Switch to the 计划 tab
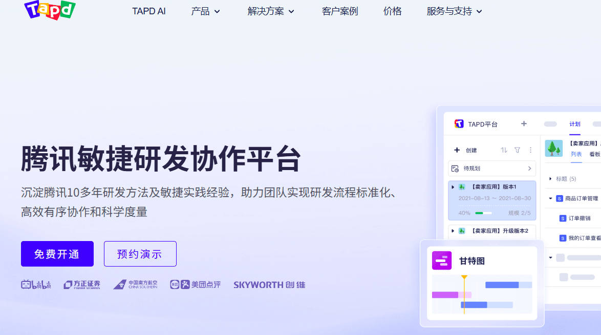The height and width of the screenshot is (335, 601). click(x=574, y=124)
